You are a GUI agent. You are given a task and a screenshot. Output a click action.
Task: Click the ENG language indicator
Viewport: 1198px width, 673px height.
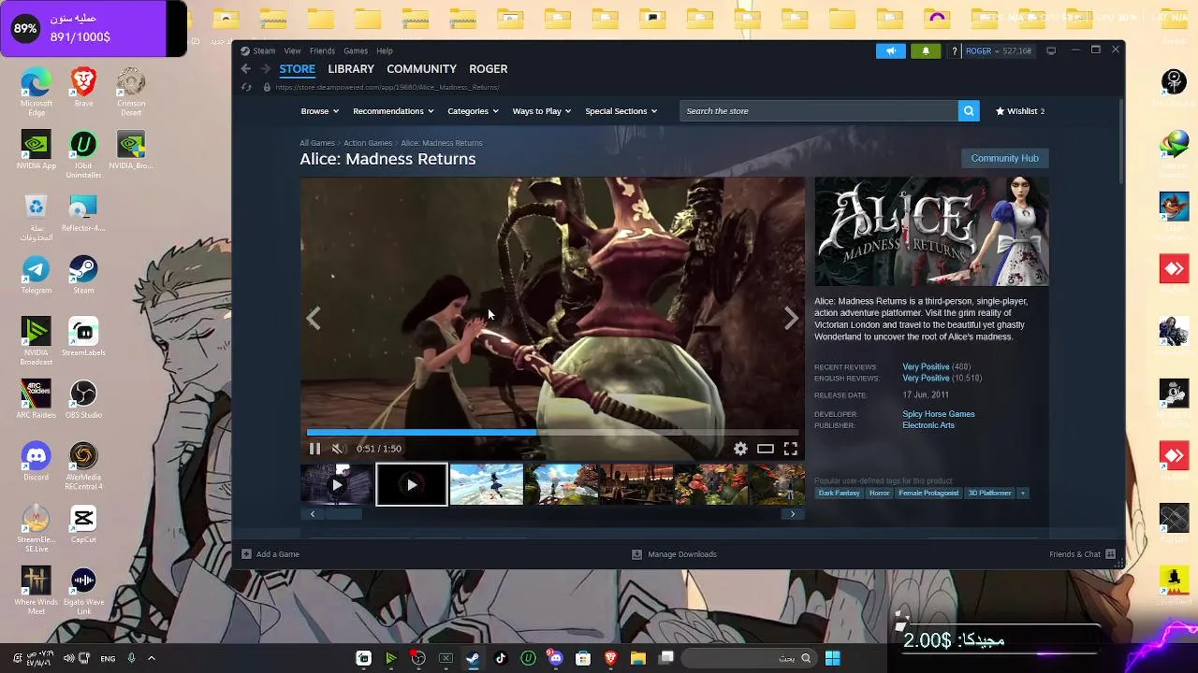[108, 659]
